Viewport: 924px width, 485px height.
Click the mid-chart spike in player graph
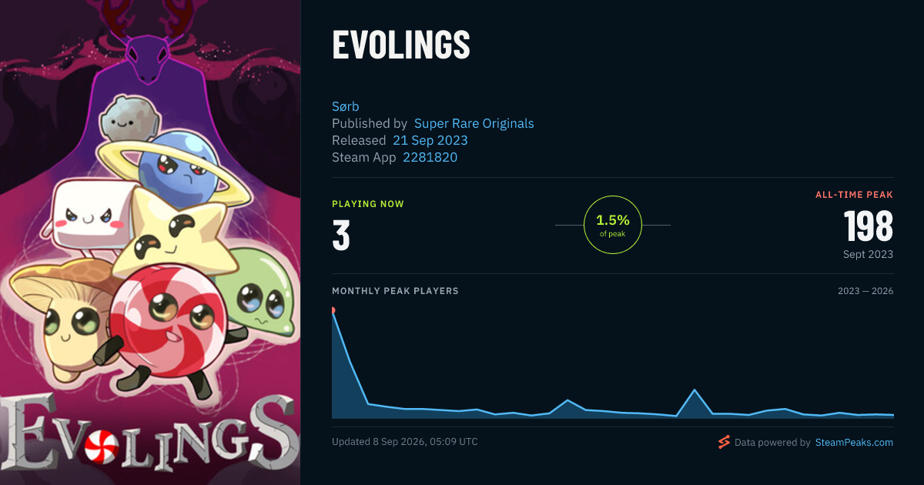(x=695, y=390)
